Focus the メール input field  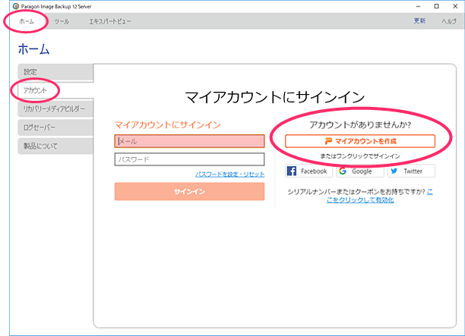click(x=189, y=141)
